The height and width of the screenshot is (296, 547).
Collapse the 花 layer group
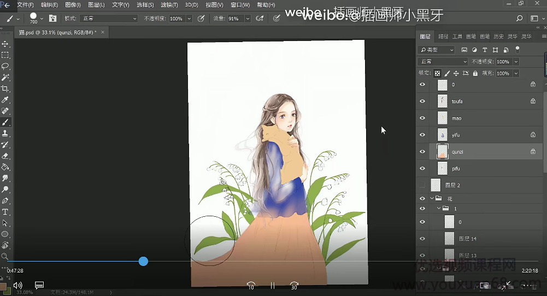click(x=432, y=199)
